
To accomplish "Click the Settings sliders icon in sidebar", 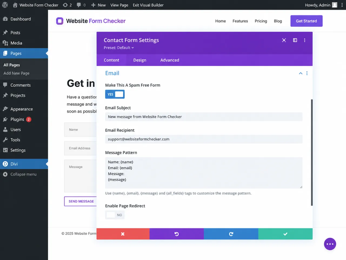I will click(5, 150).
